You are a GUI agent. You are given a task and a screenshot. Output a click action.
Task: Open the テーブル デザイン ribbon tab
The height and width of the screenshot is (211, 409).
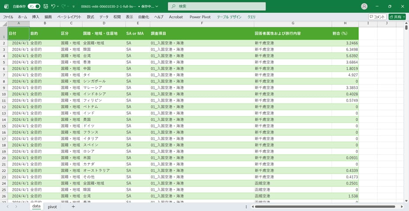click(229, 17)
